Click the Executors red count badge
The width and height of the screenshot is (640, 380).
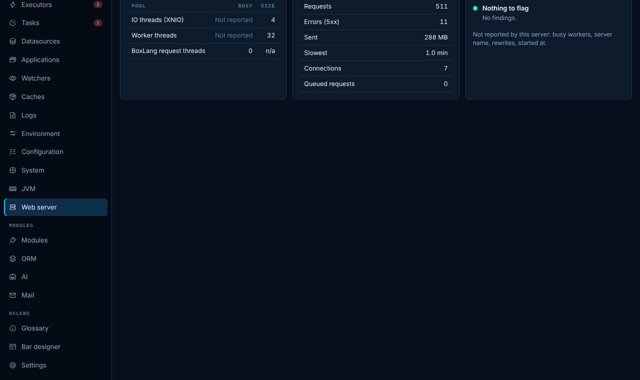coord(98,4)
